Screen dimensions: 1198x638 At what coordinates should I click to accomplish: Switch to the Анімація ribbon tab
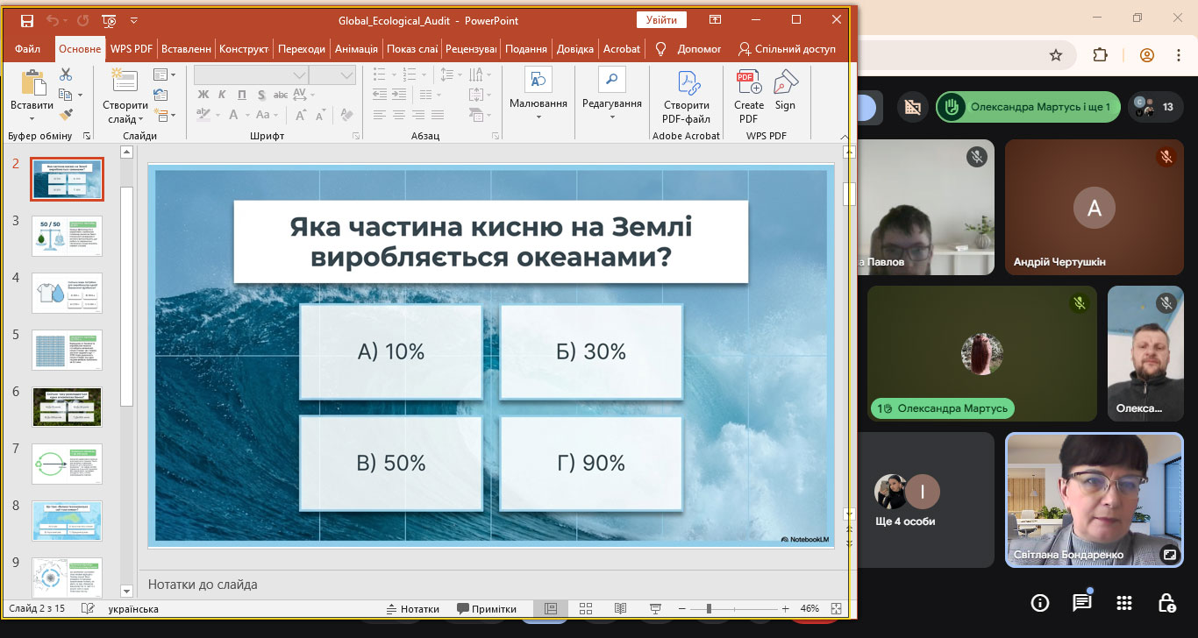[357, 49]
